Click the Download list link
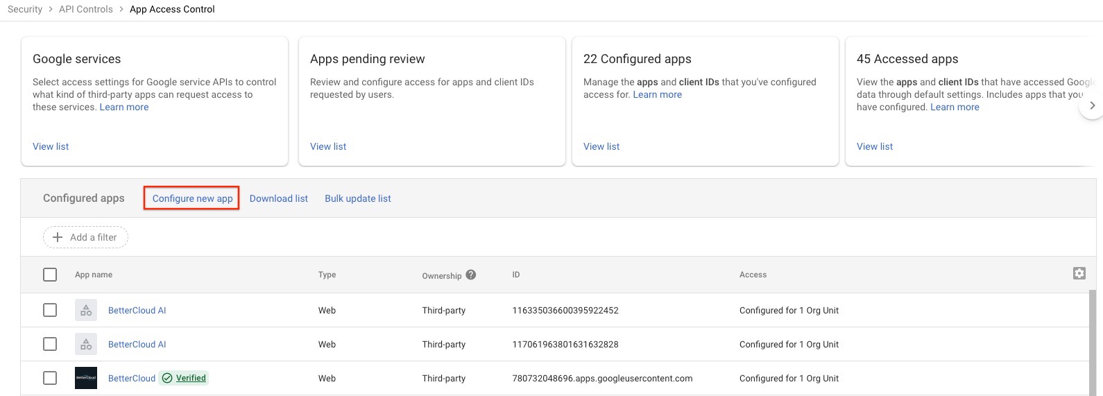This screenshot has height=396, width=1103. pos(279,198)
